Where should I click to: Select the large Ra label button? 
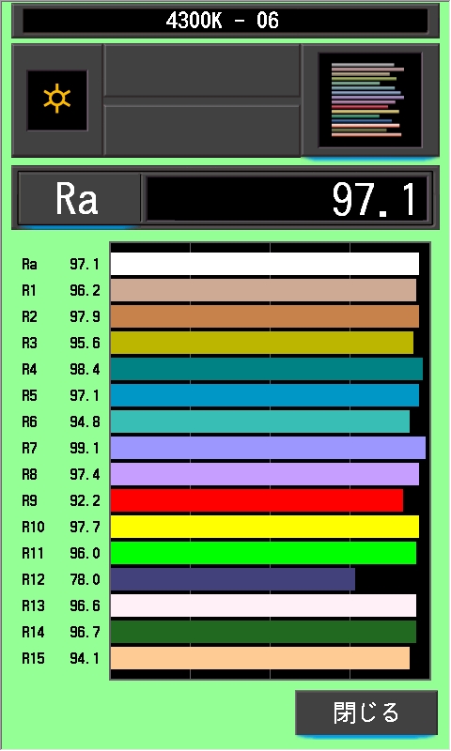tap(79, 198)
